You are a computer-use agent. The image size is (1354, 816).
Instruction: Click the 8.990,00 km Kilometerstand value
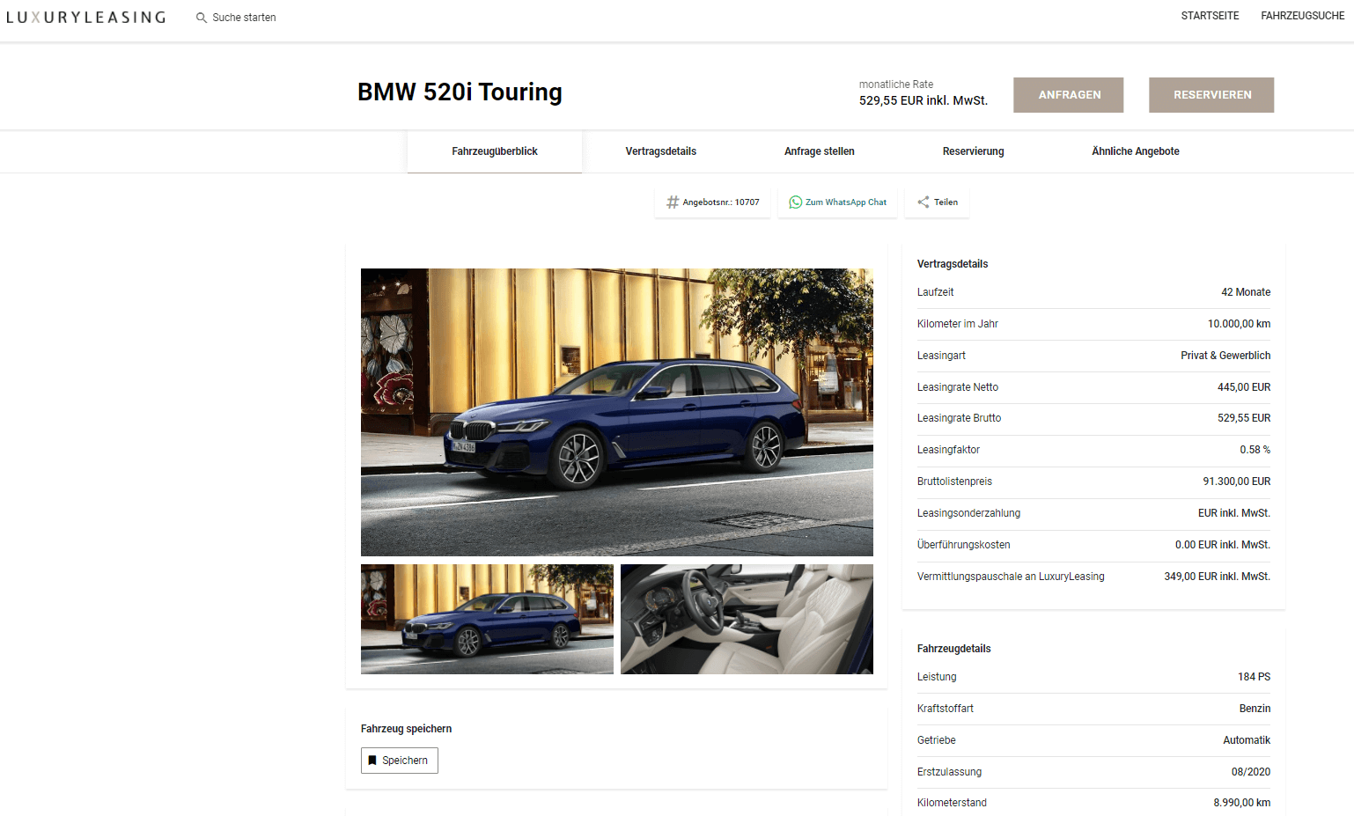pos(1242,803)
